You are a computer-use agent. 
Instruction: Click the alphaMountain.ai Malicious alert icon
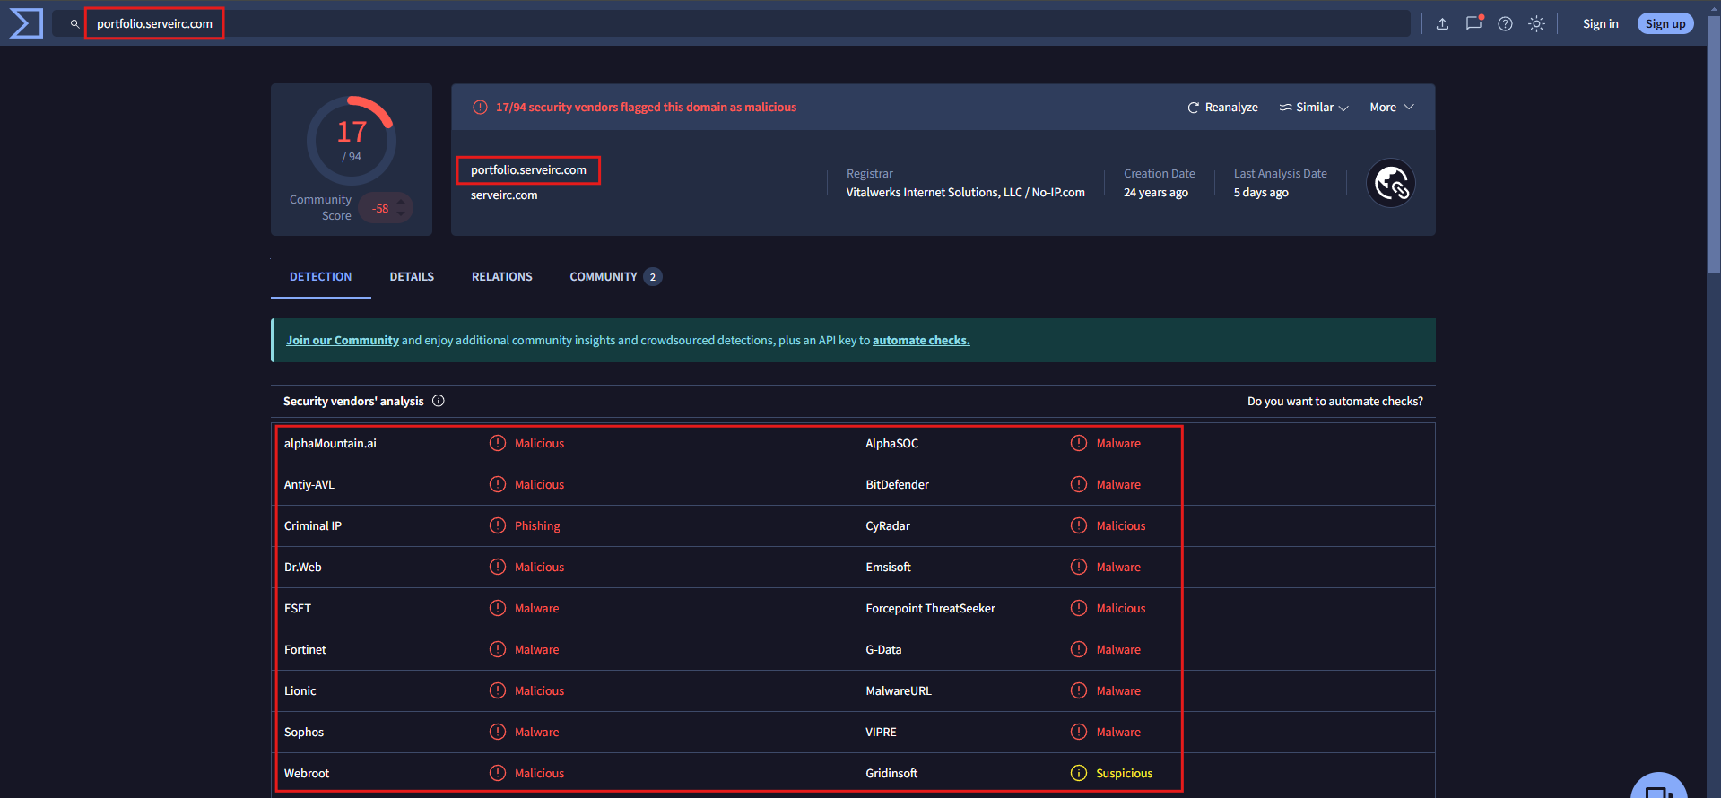pos(498,443)
